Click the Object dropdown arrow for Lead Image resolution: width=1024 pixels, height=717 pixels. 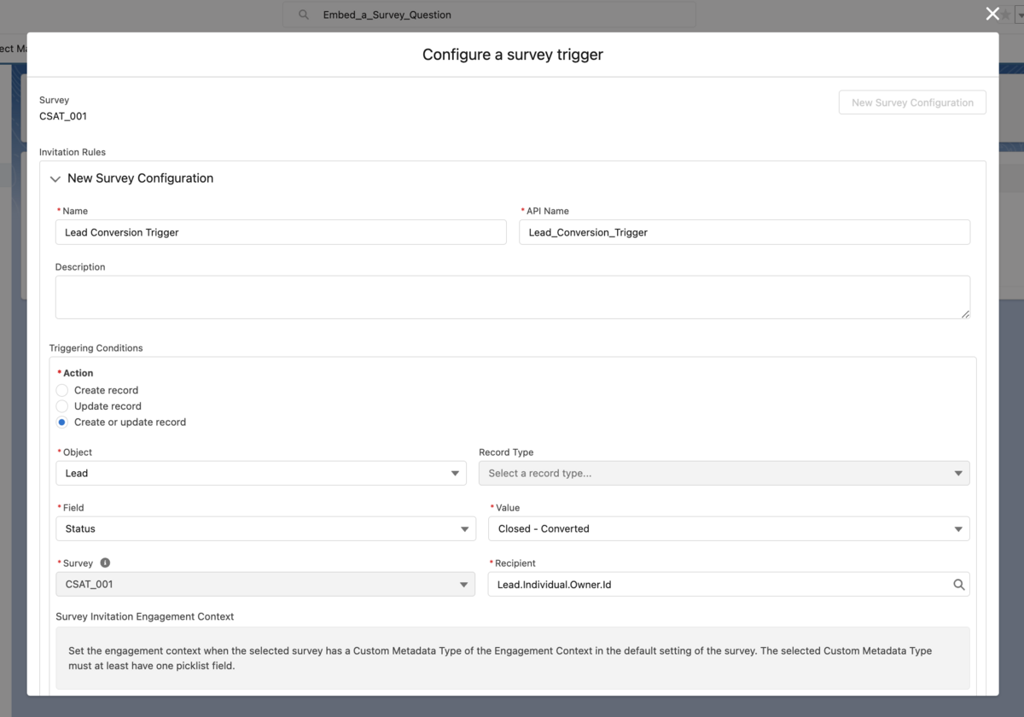(x=455, y=473)
